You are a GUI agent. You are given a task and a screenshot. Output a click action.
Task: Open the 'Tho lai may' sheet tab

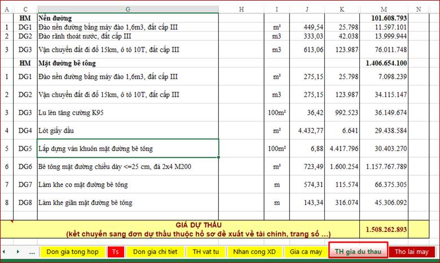[x=411, y=252]
